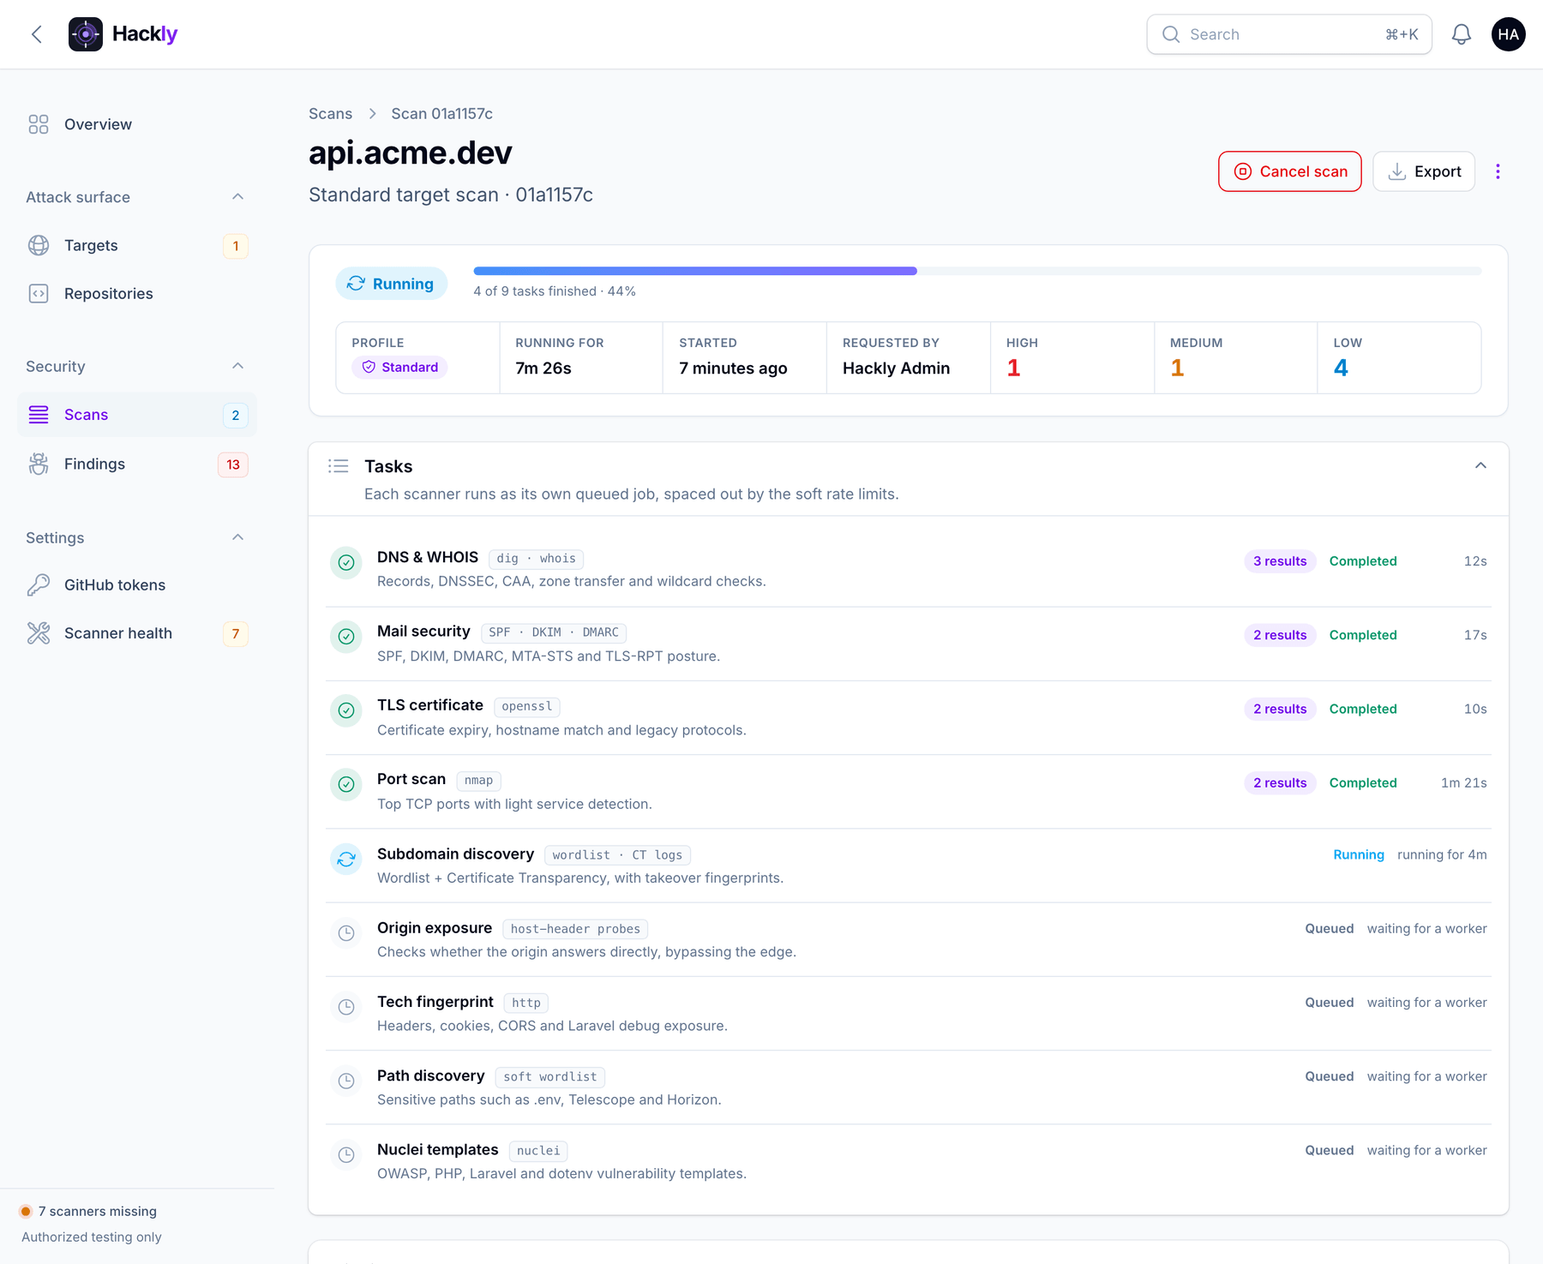Click the Low count value 4
Viewport: 1543px width, 1264px height.
(x=1341, y=368)
